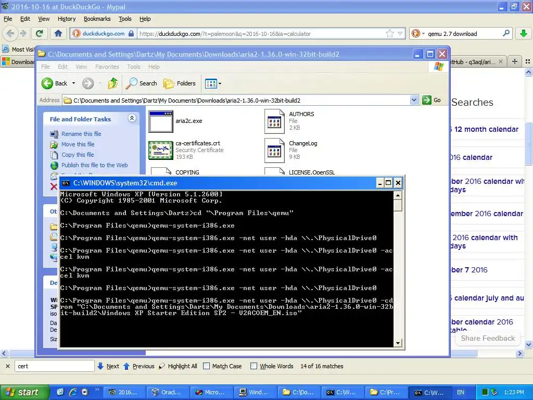Click browser page vertical scrollbar down arrow
533x400 pixels.
[x=528, y=345]
